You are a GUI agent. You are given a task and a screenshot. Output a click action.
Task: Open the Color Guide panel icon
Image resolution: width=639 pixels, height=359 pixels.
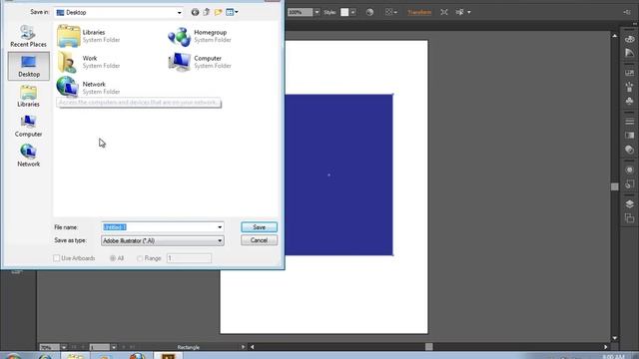[630, 53]
